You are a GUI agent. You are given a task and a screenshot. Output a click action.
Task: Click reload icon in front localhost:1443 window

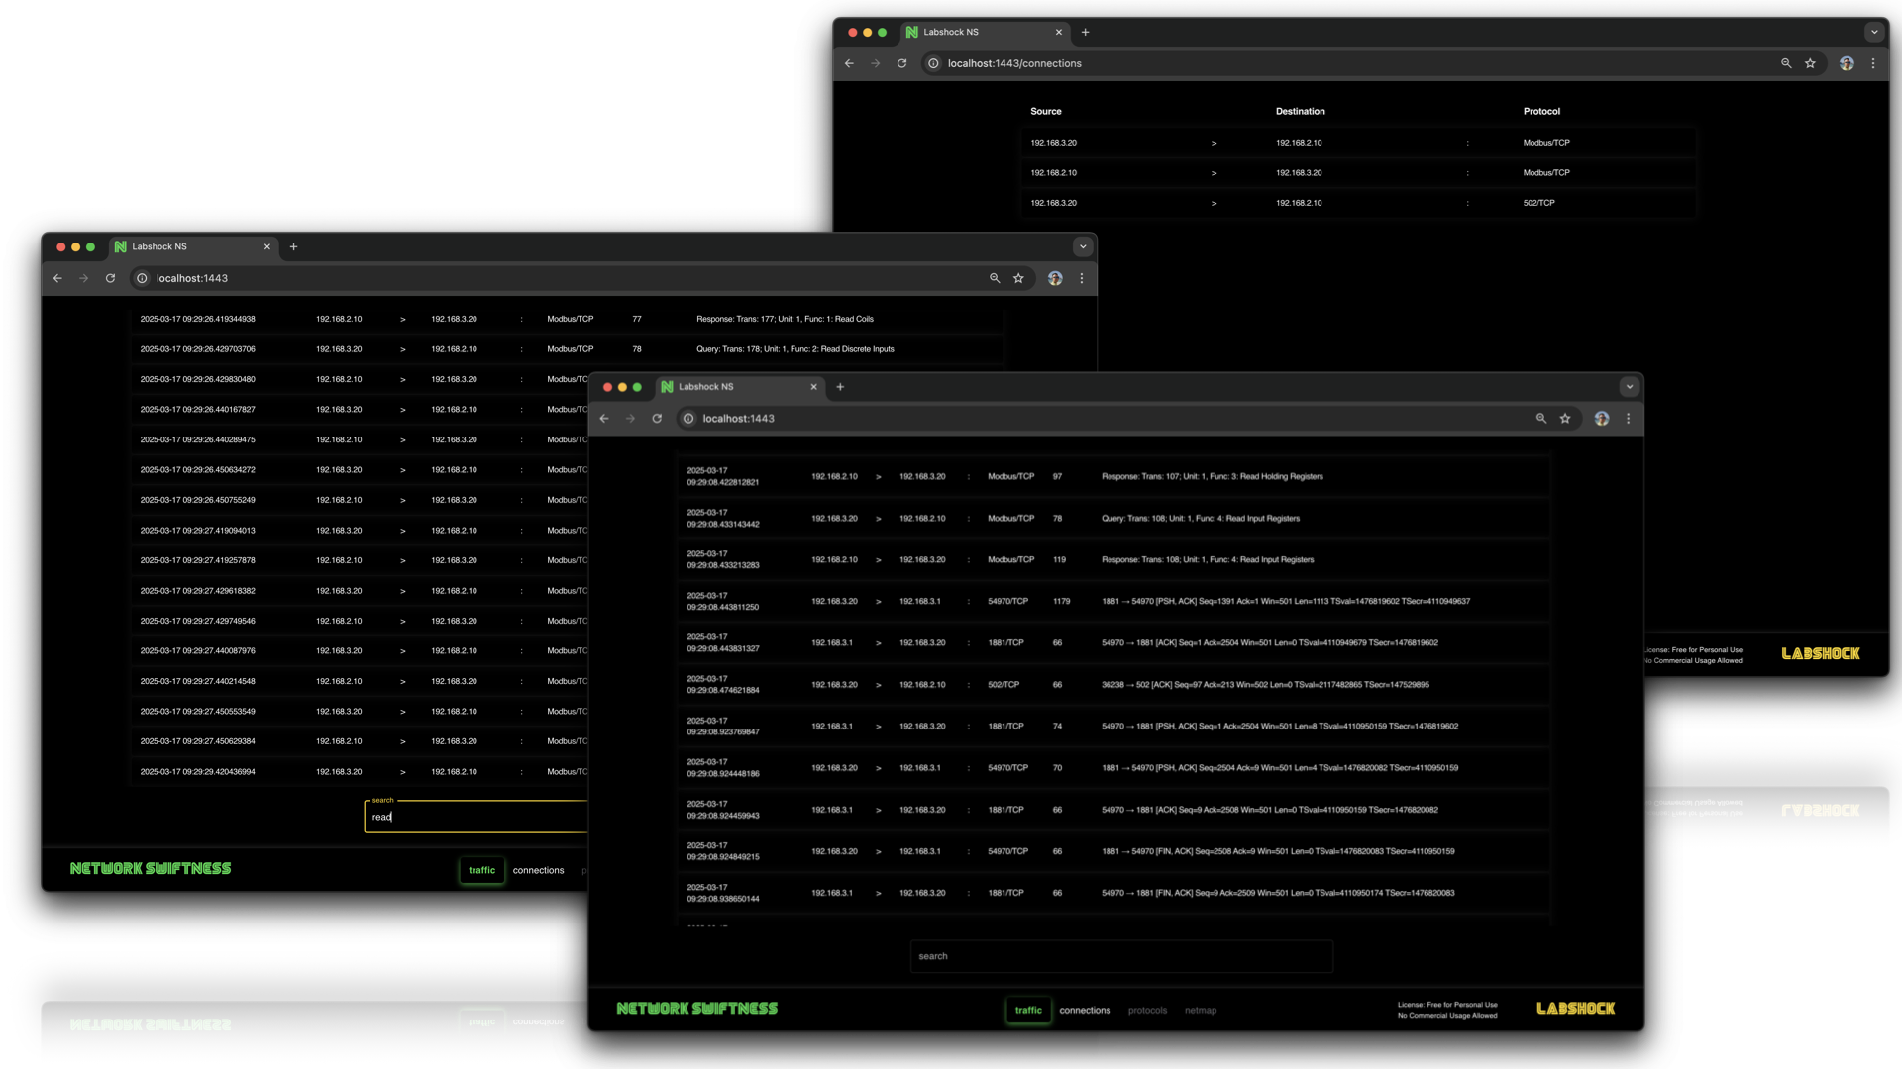657,419
